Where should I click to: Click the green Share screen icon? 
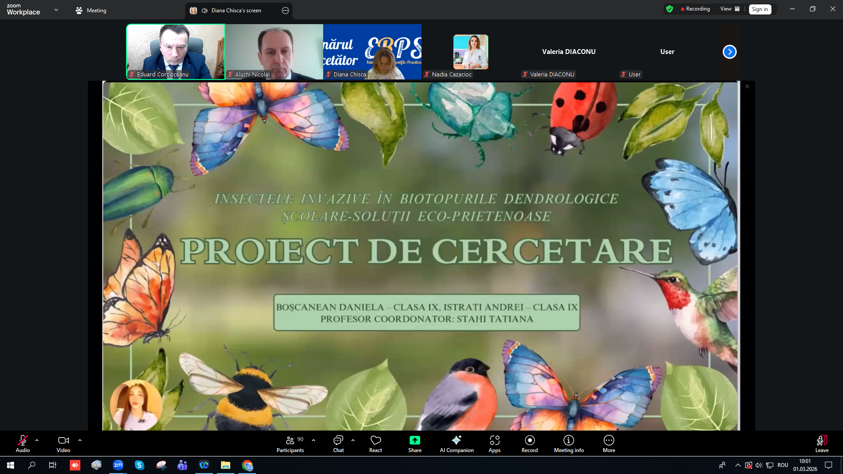coord(414,440)
